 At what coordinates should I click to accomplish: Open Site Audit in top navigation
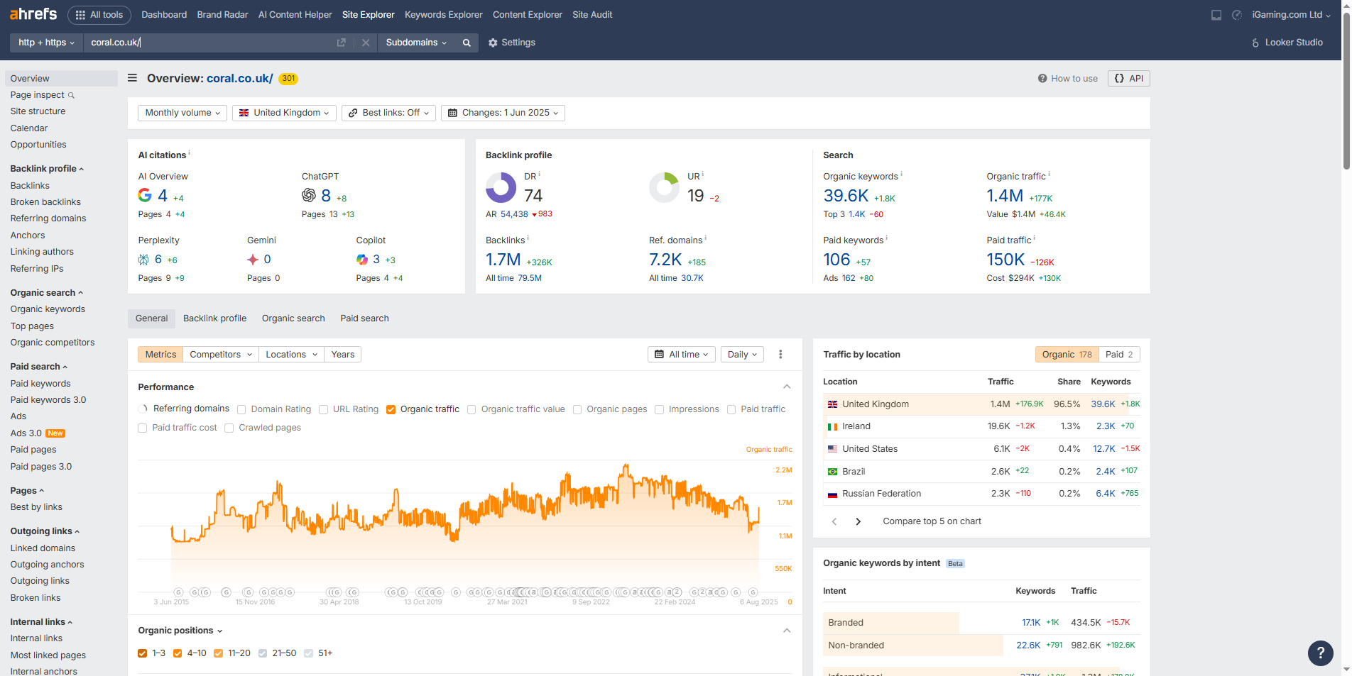click(592, 15)
